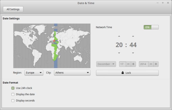
Task: Minimize the Date & Time window
Action: click(x=157, y=3)
